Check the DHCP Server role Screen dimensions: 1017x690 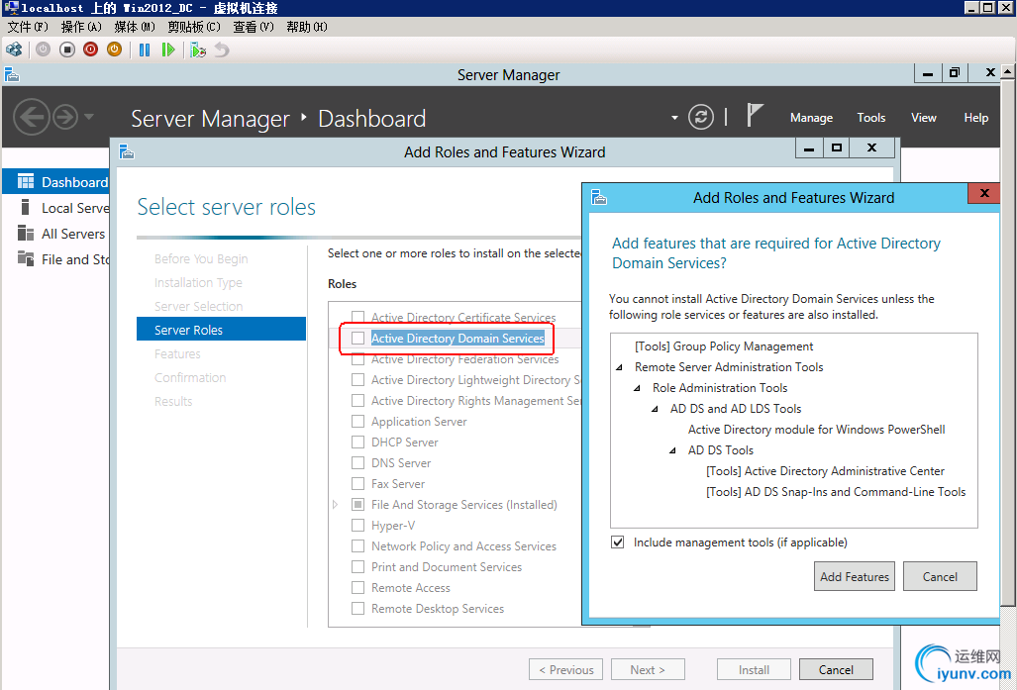pos(358,443)
